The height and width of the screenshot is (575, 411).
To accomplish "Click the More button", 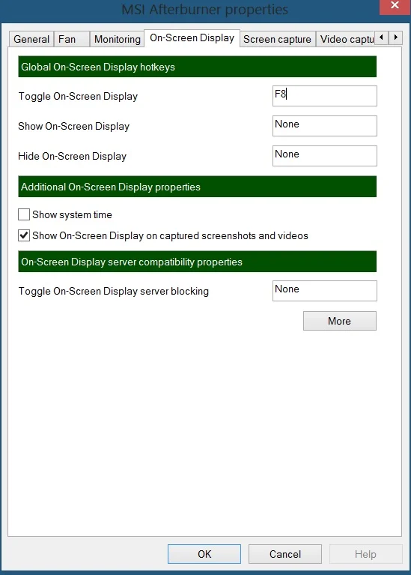I will pos(340,321).
